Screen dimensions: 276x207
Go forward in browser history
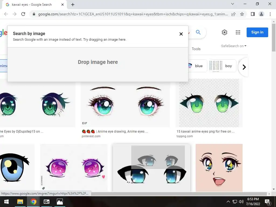pyautogui.click(x=15, y=14)
